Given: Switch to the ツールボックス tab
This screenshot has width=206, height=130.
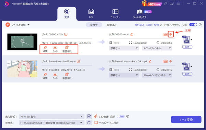Looking at the screenshot, I should coord(139,14).
